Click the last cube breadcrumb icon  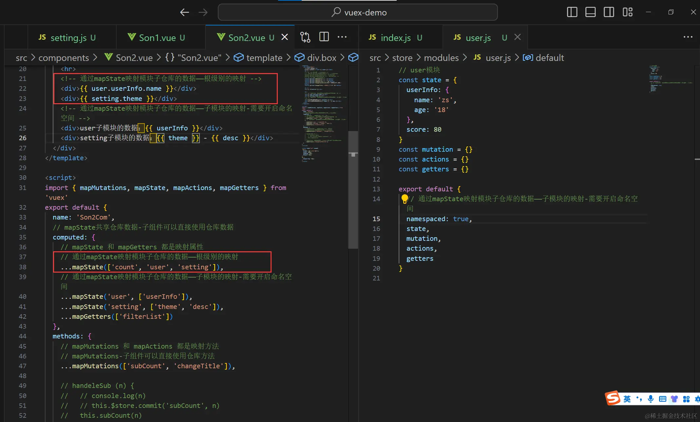pyautogui.click(x=353, y=58)
